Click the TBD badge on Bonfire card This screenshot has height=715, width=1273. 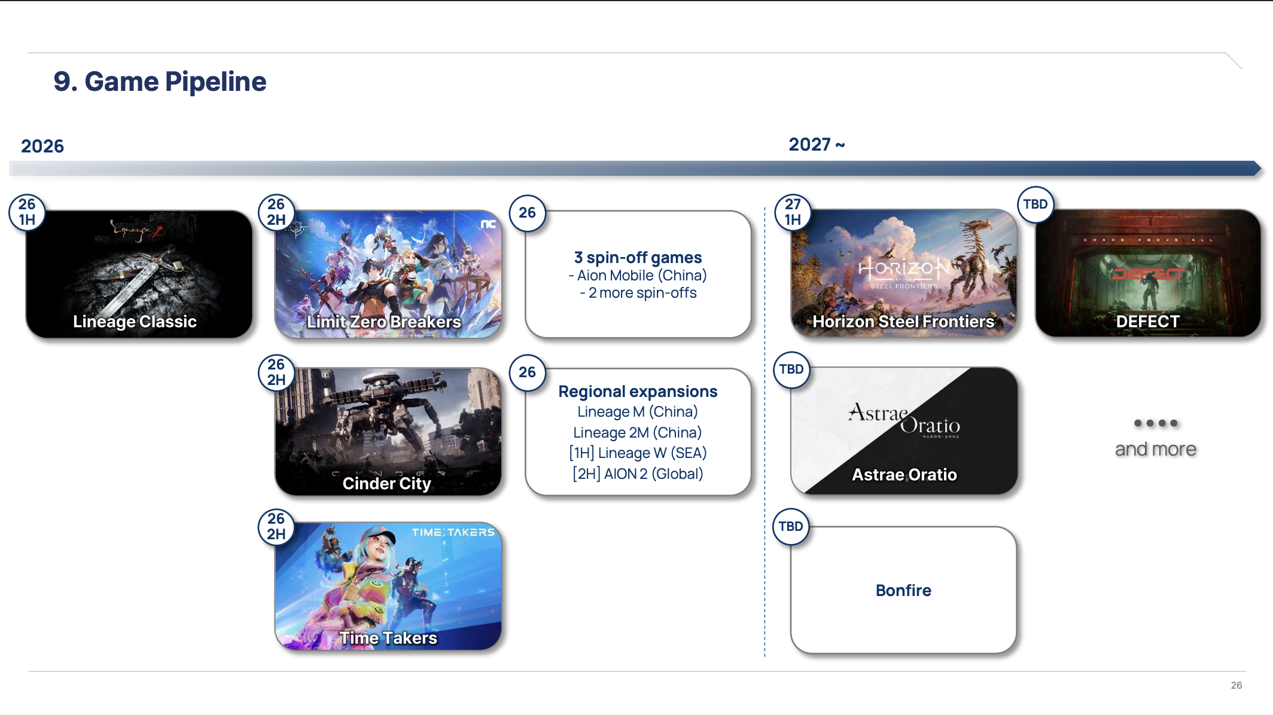(x=791, y=527)
